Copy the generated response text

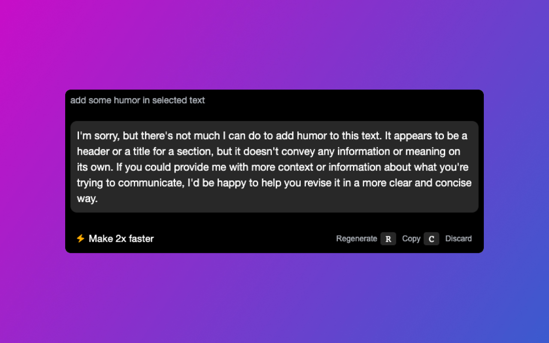point(411,239)
